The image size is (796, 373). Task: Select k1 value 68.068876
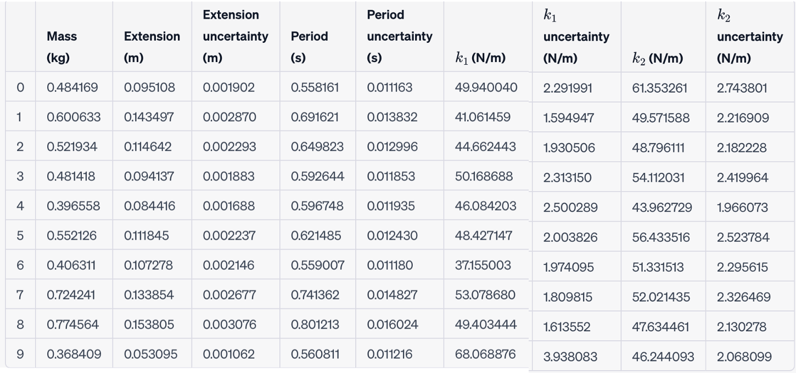(486, 355)
